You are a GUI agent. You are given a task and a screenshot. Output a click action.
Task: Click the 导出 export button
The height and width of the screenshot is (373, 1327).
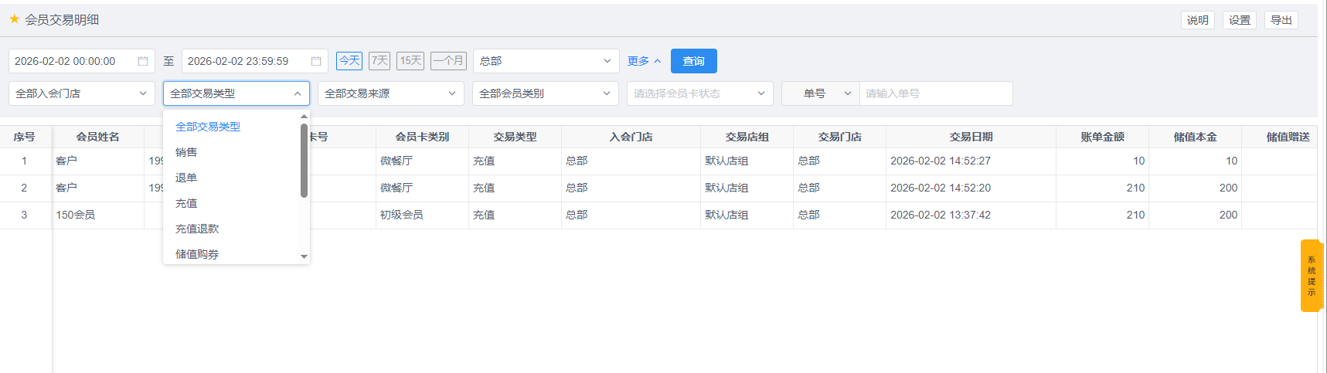pos(1281,20)
